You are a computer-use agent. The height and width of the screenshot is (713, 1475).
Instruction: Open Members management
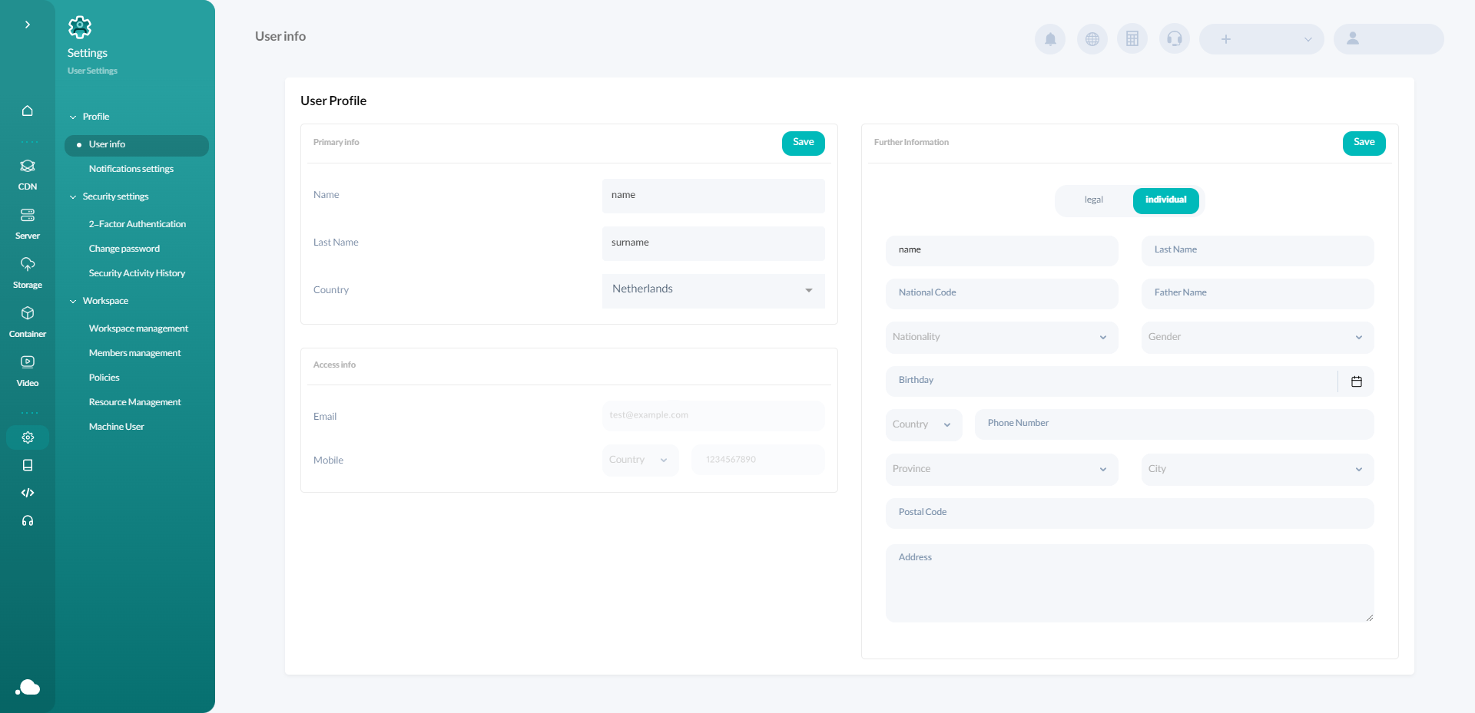(x=135, y=353)
